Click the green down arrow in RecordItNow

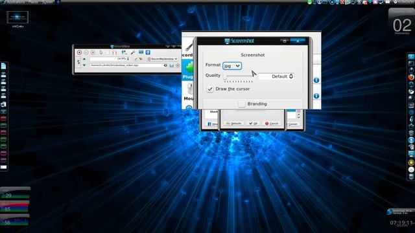(84, 65)
